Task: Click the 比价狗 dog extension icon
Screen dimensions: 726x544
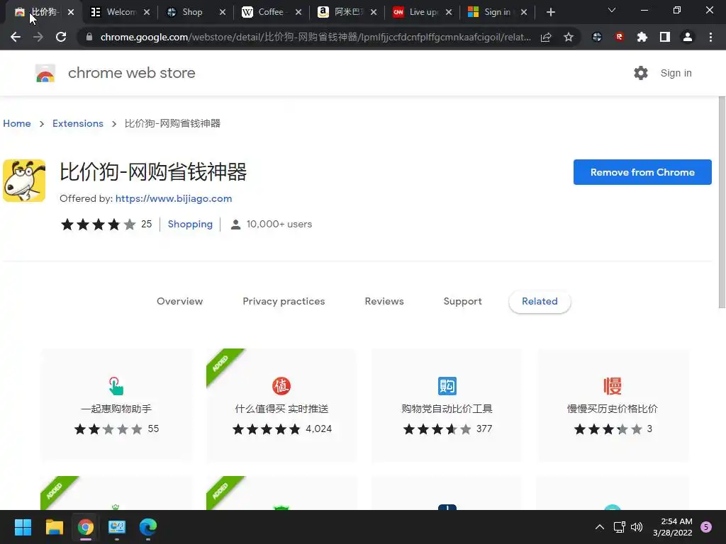Action: click(x=24, y=181)
